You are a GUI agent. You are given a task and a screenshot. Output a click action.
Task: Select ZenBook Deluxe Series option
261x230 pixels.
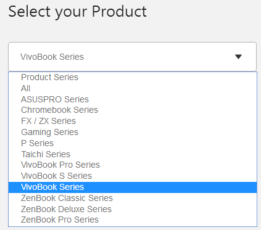133,209
